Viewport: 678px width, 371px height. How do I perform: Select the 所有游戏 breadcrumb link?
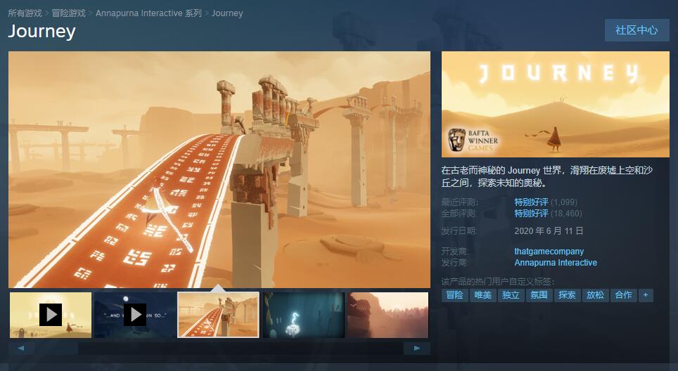point(25,13)
